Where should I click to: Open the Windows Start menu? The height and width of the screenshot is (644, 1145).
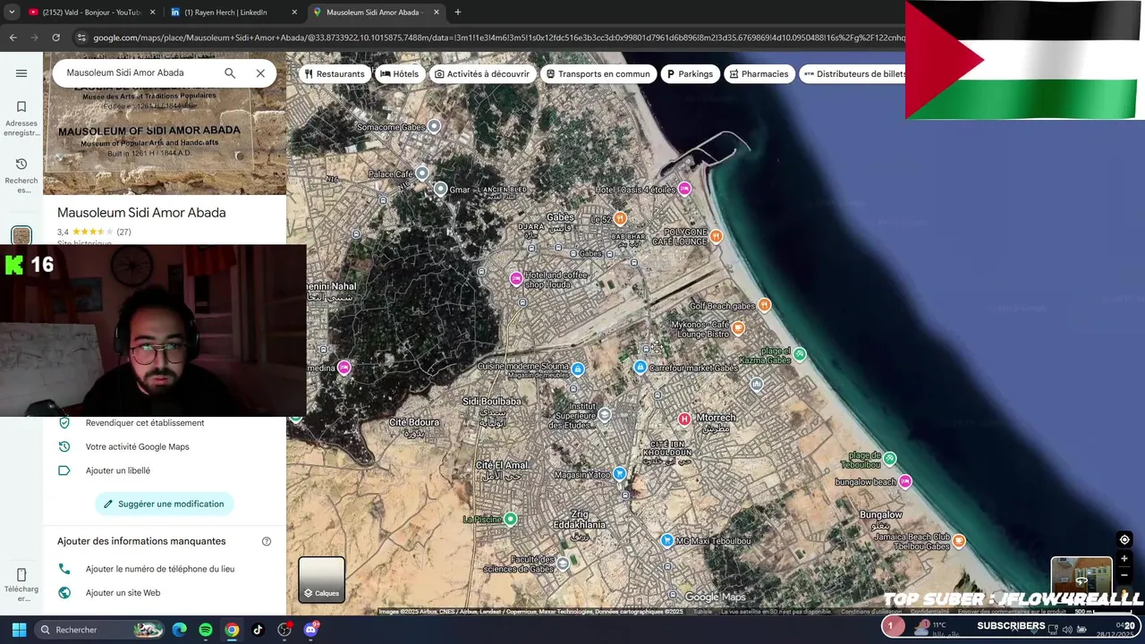pyautogui.click(x=19, y=630)
